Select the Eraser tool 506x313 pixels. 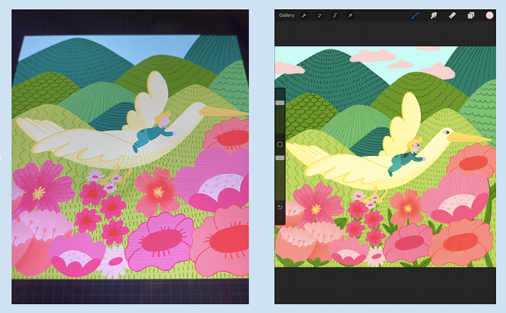click(x=452, y=15)
